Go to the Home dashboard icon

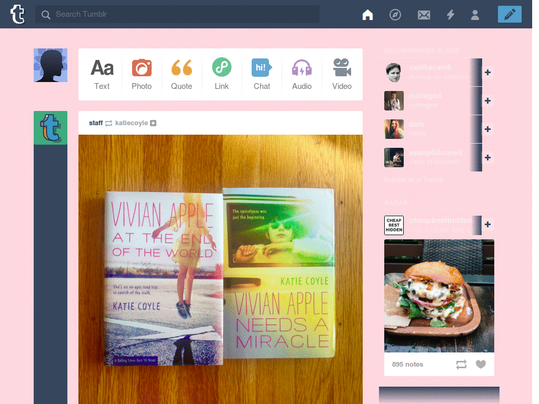[367, 15]
